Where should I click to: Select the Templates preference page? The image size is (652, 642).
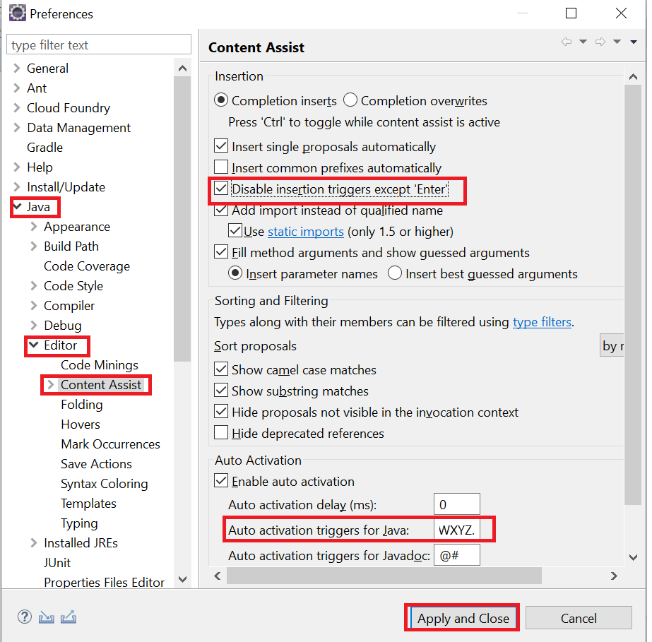point(88,503)
